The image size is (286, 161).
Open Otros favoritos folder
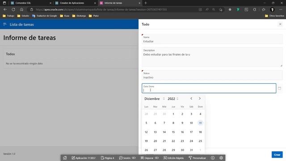point(274,16)
